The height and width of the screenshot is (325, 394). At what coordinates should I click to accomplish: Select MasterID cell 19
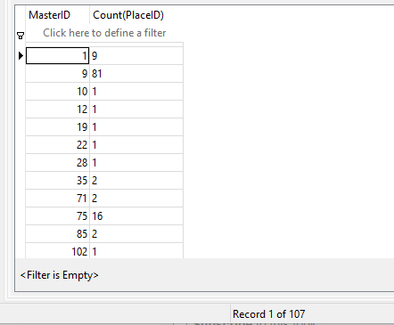click(x=57, y=127)
